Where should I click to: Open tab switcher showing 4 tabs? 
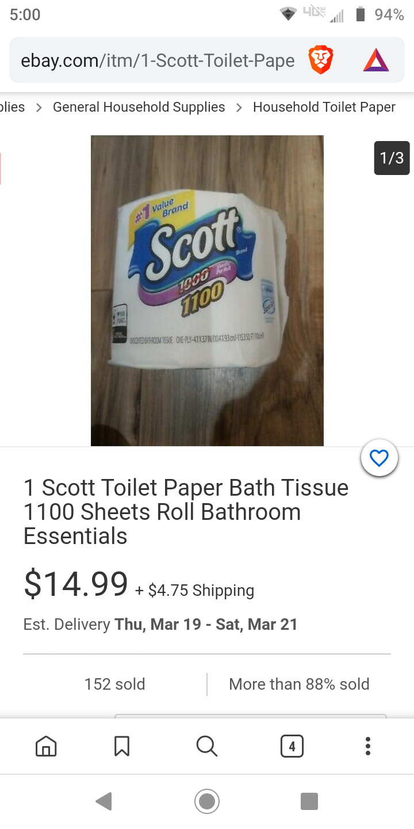(292, 746)
